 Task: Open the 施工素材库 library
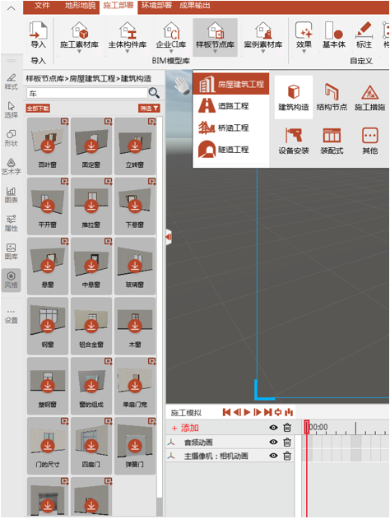(80, 35)
